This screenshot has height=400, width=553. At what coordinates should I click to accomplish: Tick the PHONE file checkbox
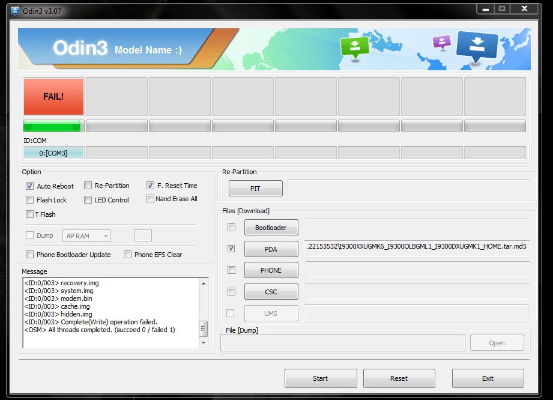click(231, 270)
